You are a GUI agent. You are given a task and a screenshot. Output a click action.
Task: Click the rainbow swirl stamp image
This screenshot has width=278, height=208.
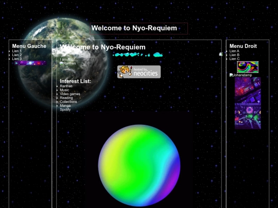tap(248, 67)
